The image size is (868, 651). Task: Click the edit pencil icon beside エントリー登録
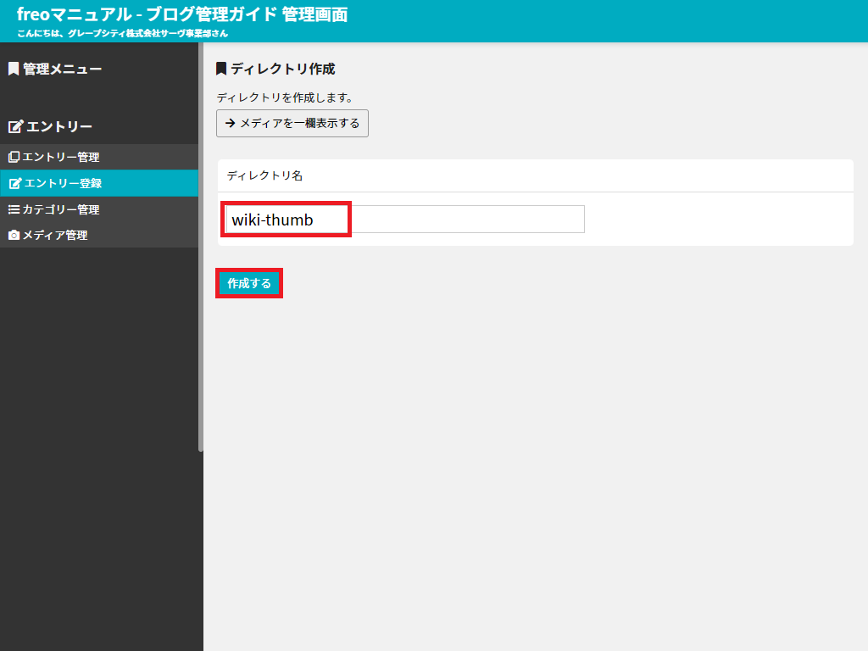pyautogui.click(x=15, y=183)
